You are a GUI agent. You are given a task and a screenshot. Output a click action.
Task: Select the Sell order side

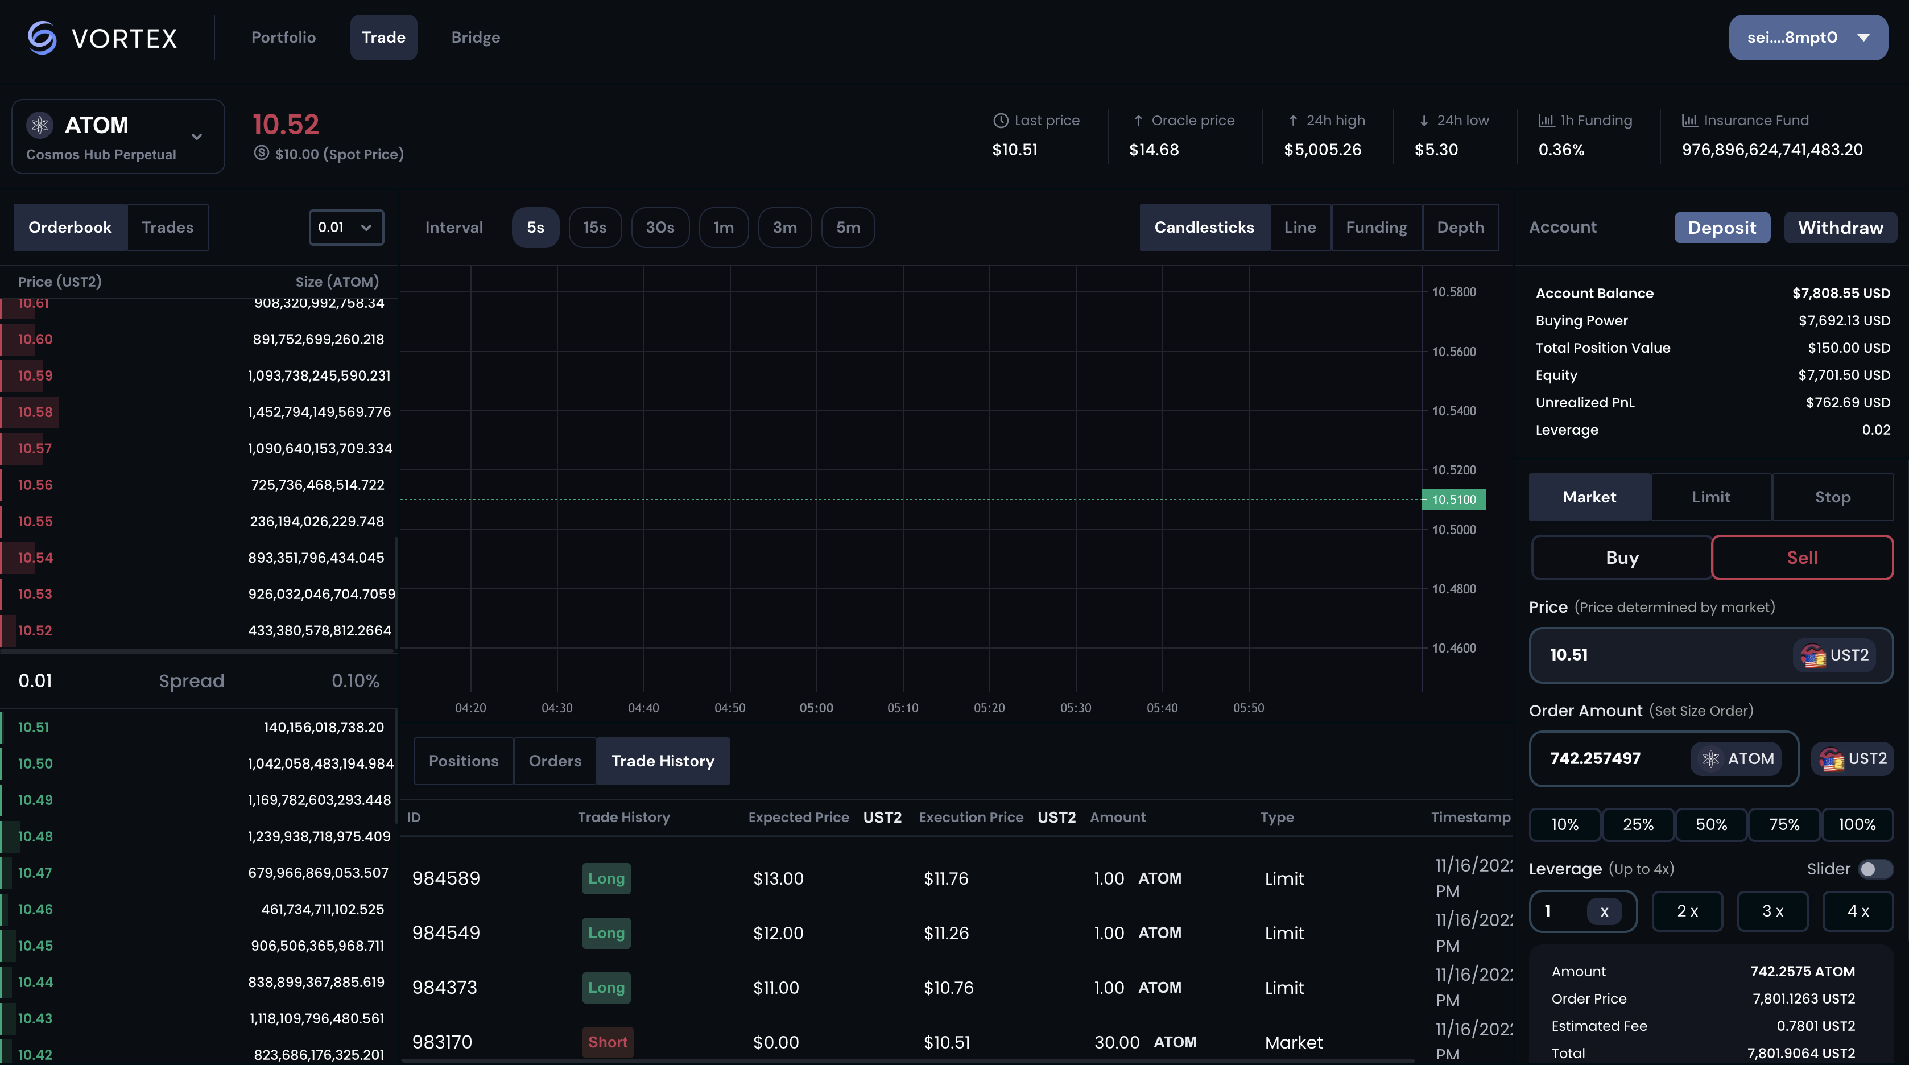click(x=1801, y=558)
